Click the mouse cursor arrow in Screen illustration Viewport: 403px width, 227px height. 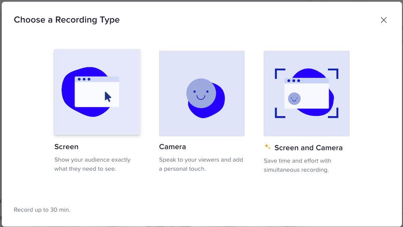coord(108,97)
